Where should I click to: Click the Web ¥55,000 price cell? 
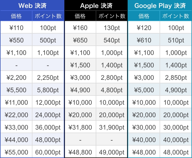[16, 152]
